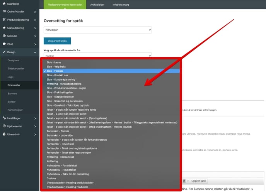266x192 pixels.
Task: Click the text color A icon in editor toolbar
Action: point(184,181)
